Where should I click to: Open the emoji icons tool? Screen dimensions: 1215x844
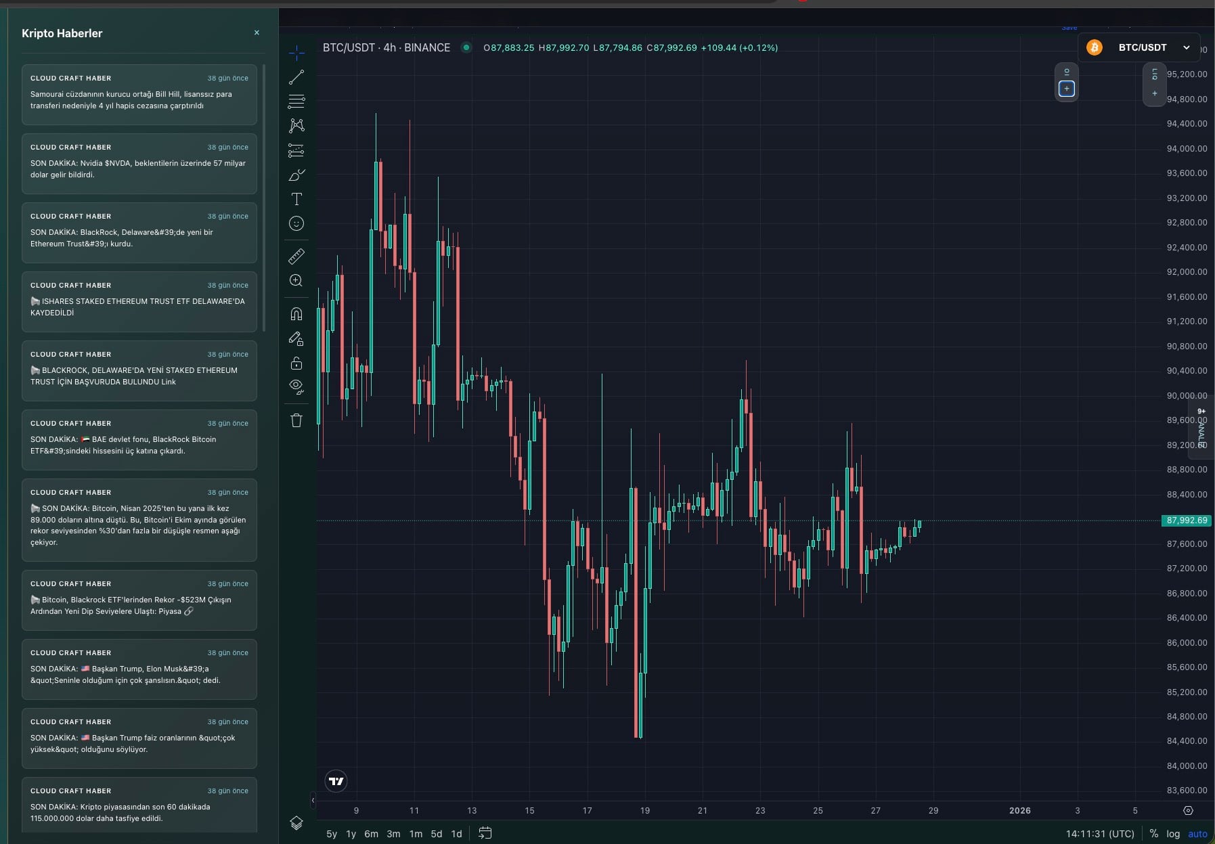[x=296, y=223]
